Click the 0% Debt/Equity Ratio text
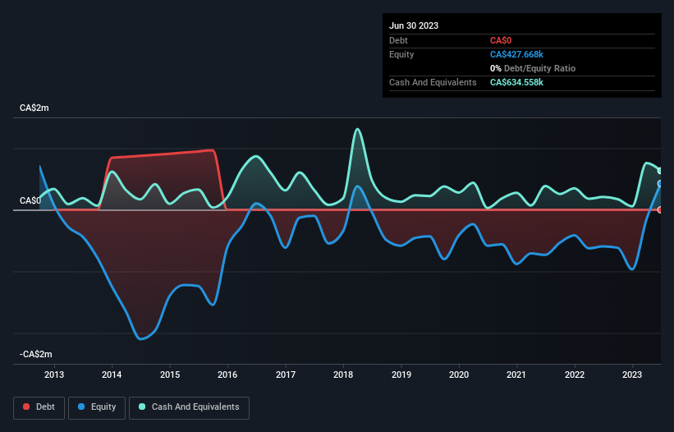The width and height of the screenshot is (674, 432). click(533, 68)
